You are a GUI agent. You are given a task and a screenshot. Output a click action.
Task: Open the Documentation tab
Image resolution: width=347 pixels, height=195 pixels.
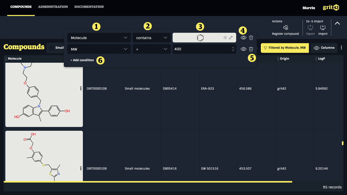point(89,7)
